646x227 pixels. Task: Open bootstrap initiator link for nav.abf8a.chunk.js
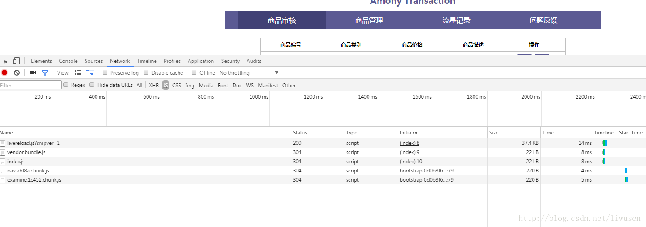tap(426, 171)
